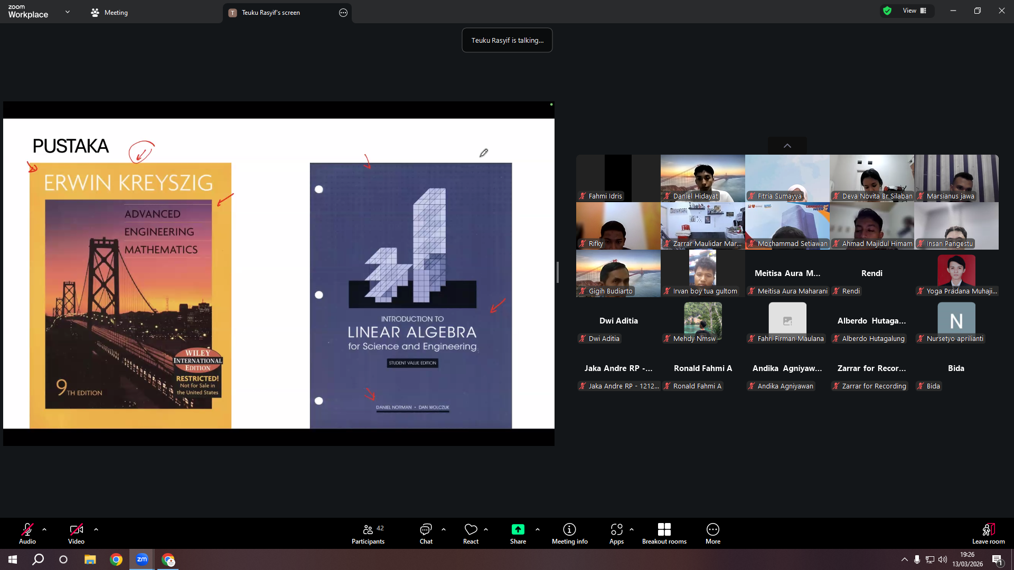Open Breakout rooms
Image resolution: width=1014 pixels, height=570 pixels.
pos(664,534)
